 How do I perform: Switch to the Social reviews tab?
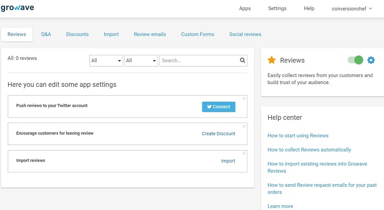pos(245,34)
